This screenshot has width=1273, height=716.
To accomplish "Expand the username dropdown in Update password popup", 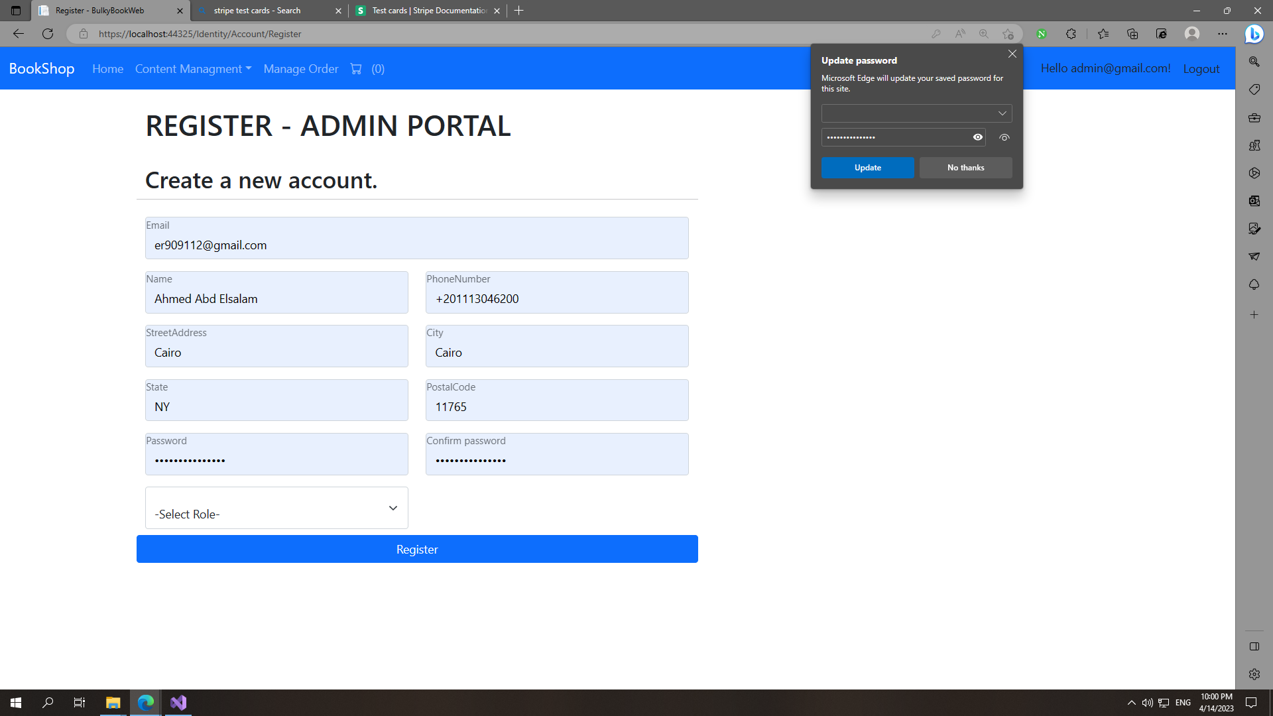I will pos(1002,113).
